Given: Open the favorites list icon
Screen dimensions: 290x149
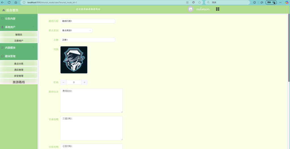Looking at the screenshot, I should [x=262, y=2].
